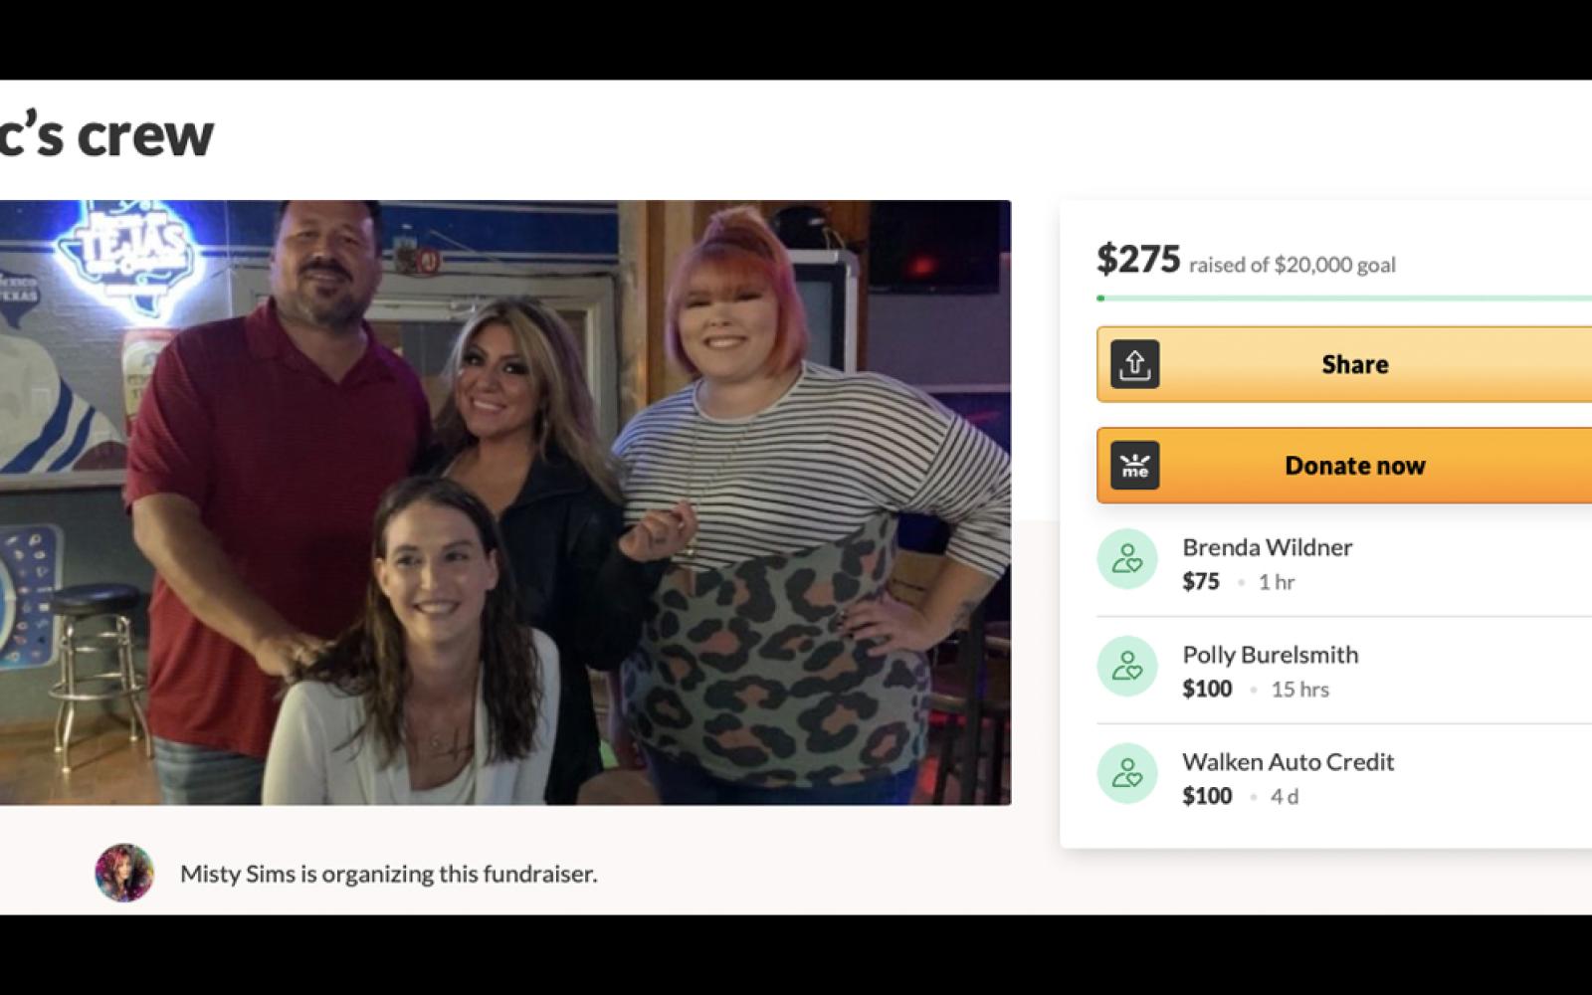Click Walken Auto Credit's donor avatar icon
The image size is (1592, 995).
click(x=1127, y=774)
